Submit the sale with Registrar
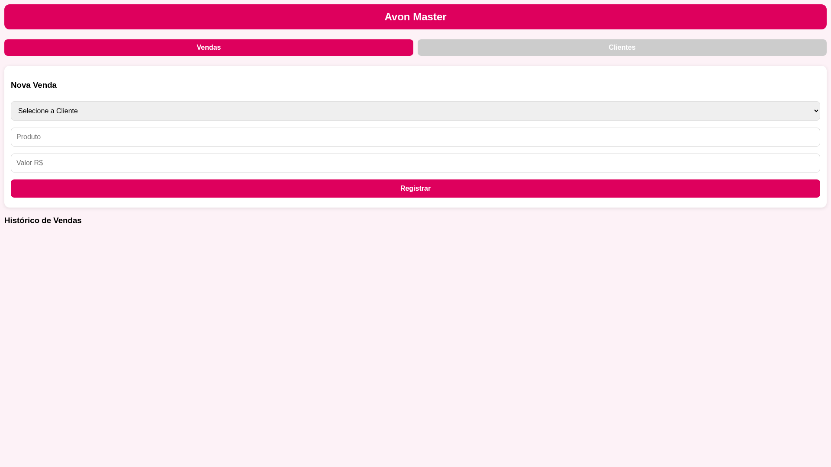The image size is (831, 467). [x=415, y=188]
